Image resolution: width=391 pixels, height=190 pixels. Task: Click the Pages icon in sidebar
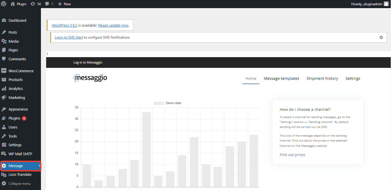coord(4,50)
